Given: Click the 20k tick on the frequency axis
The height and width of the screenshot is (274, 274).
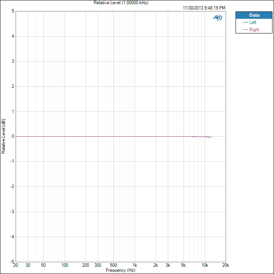Looking at the screenshot, I should tap(225, 265).
